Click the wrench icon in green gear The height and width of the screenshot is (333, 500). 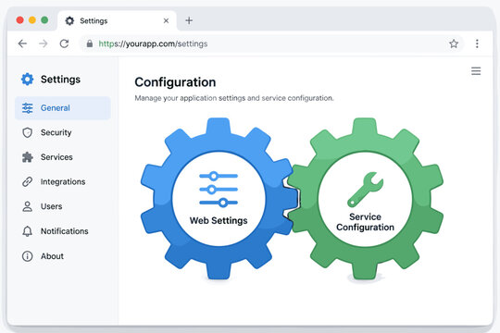[x=366, y=190]
